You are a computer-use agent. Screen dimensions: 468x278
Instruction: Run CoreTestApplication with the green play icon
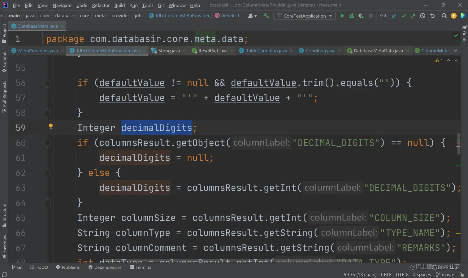pyautogui.click(x=342, y=15)
